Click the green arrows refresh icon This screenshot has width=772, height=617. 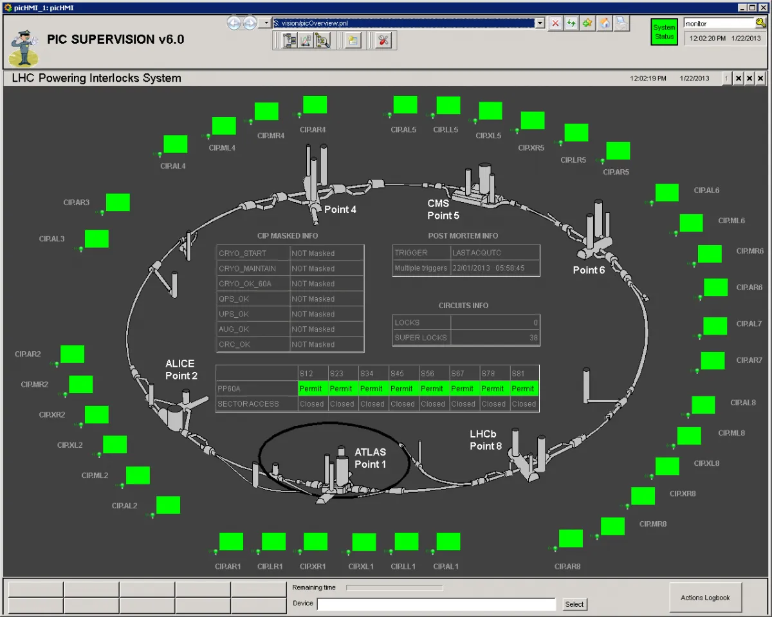[x=571, y=23]
